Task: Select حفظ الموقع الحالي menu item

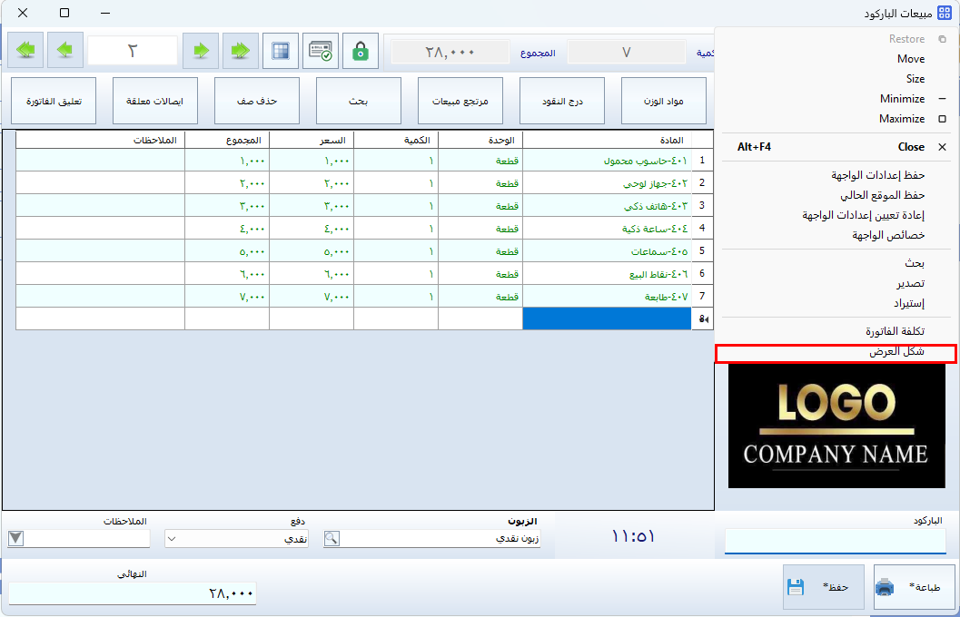Action: pos(836,195)
